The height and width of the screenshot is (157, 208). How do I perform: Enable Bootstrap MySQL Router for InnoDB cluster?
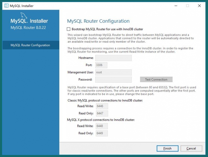point(69,29)
